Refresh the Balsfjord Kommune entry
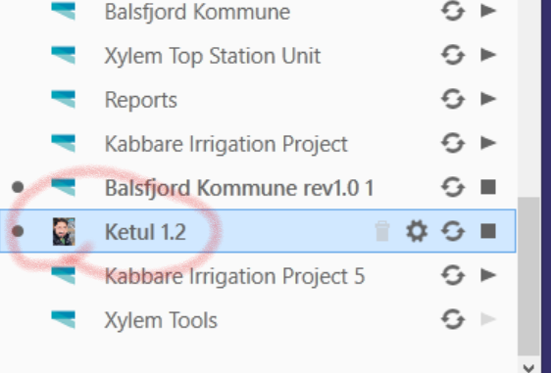 453,11
